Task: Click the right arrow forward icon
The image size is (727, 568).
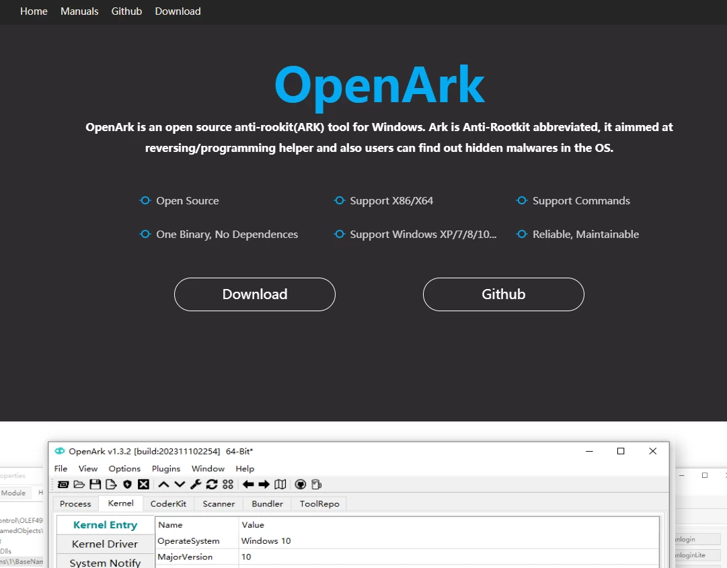Action: click(x=264, y=485)
